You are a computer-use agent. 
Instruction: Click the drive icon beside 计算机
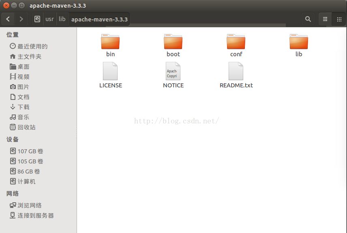pyautogui.click(x=13, y=181)
